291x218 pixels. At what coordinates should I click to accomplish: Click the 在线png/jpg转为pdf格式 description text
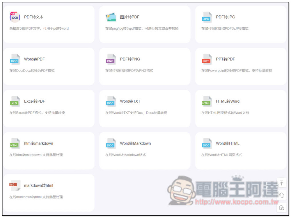coord(142,28)
